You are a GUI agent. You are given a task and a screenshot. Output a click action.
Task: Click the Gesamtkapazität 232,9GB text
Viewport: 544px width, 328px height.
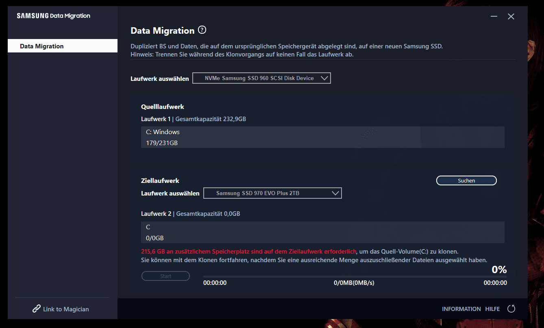(211, 119)
